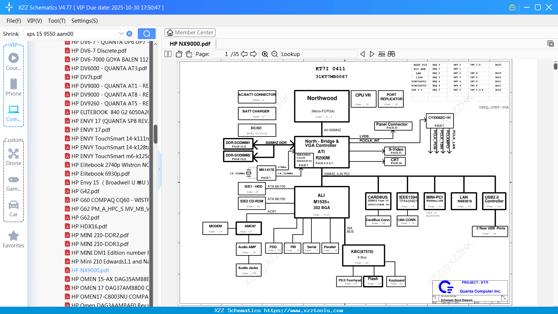Select HP NX9000.pdf in the list
The width and height of the screenshot is (558, 314).
[x=90, y=270]
